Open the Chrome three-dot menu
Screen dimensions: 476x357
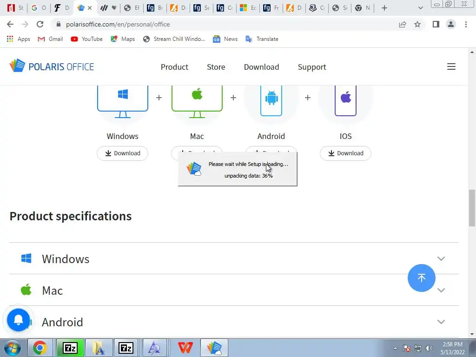click(x=466, y=24)
